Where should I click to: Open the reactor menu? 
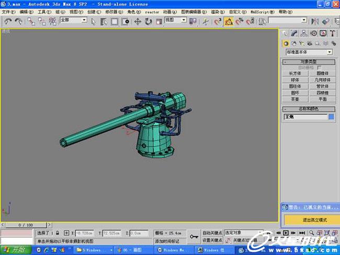click(x=152, y=12)
